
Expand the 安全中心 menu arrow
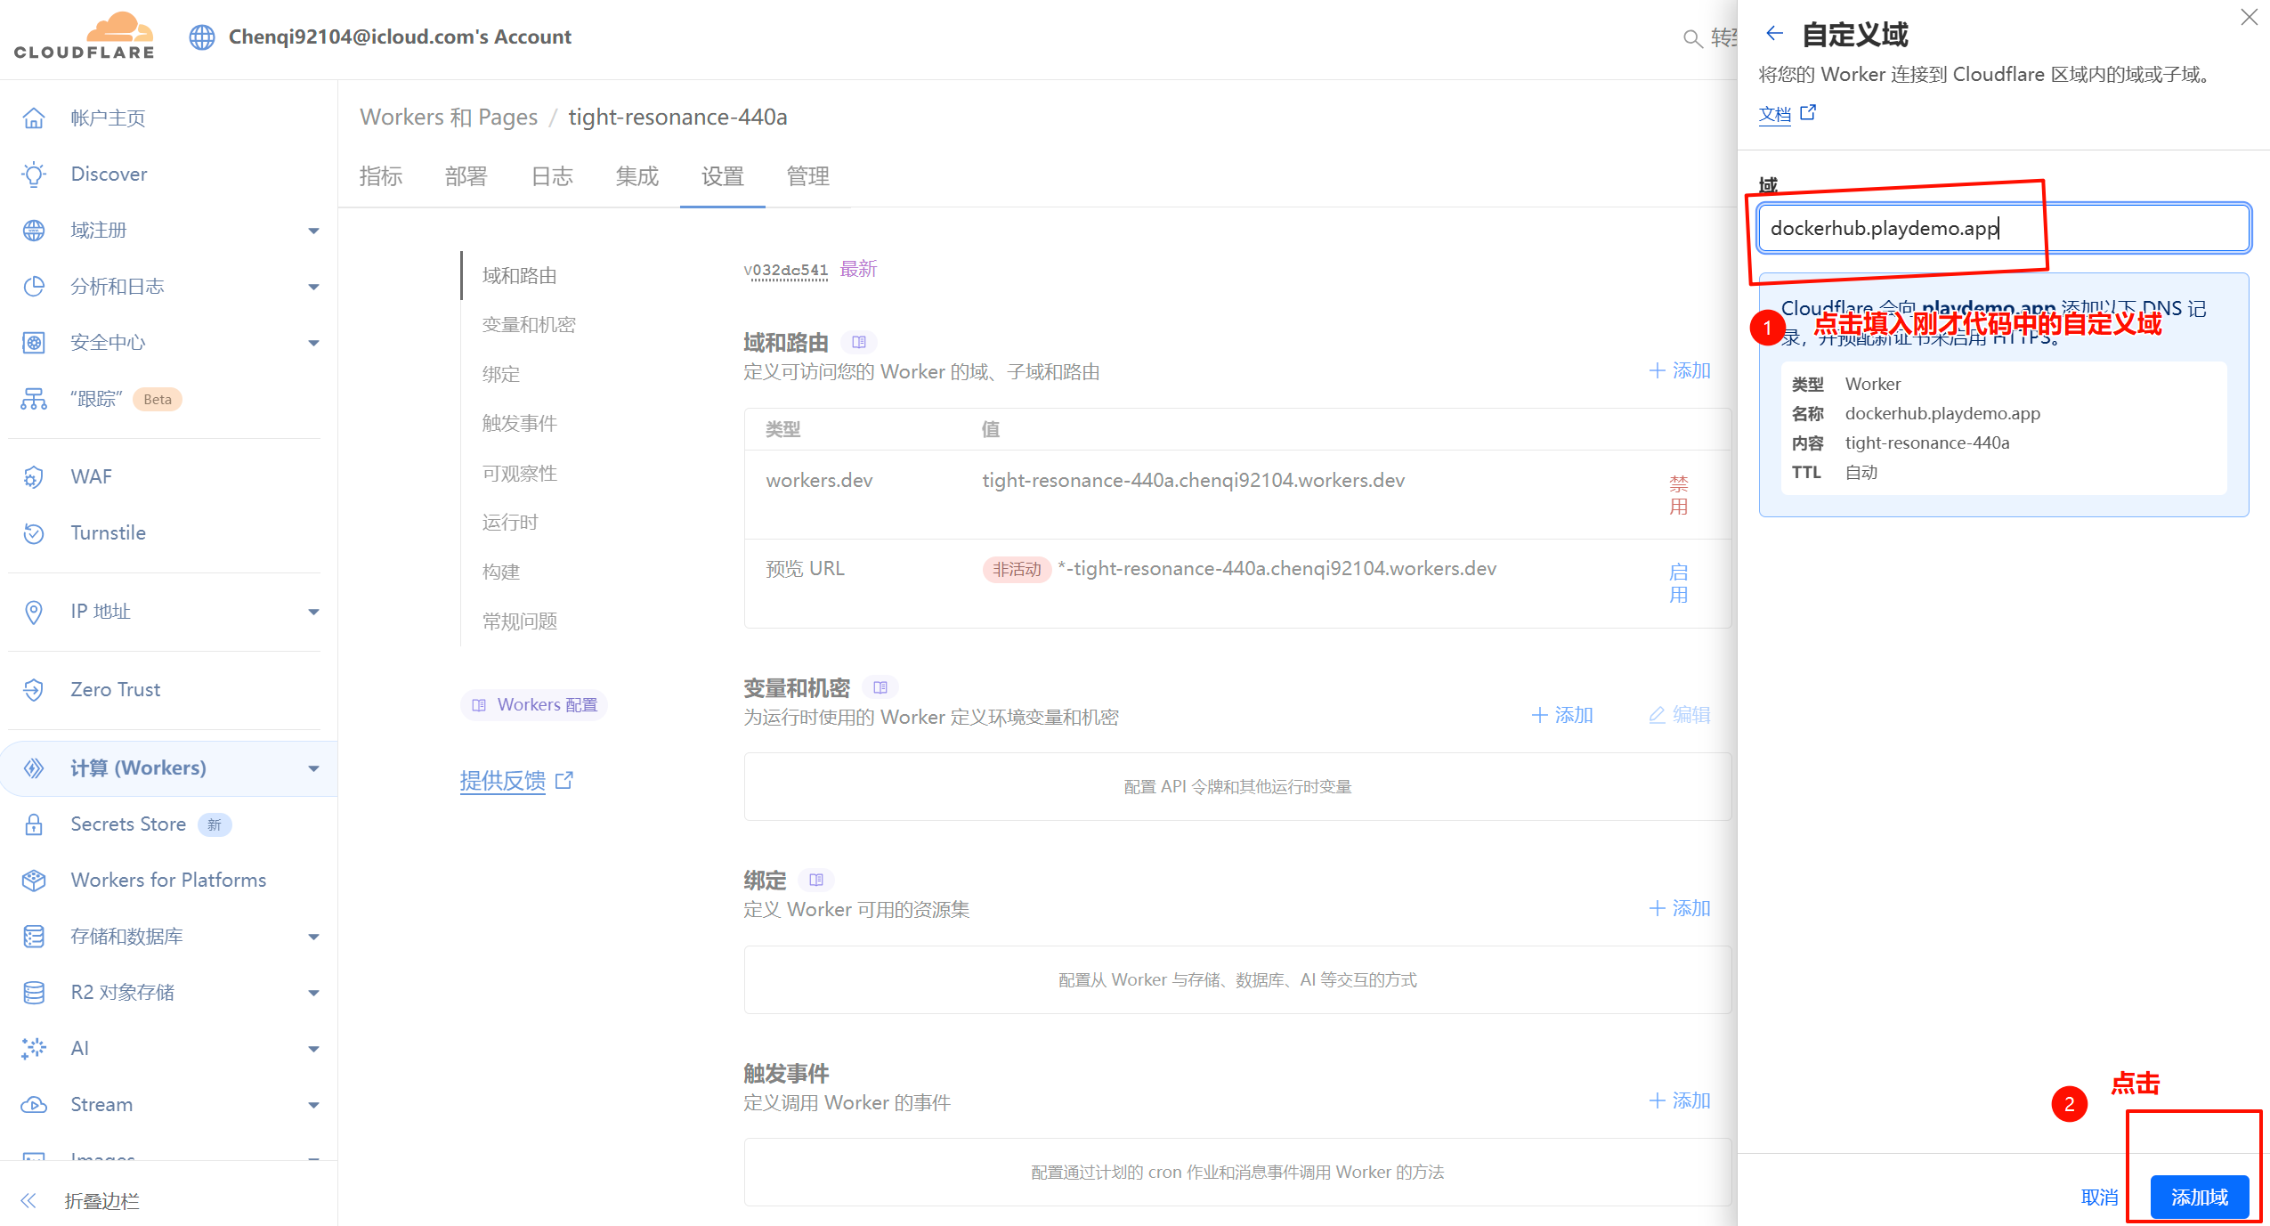(313, 343)
